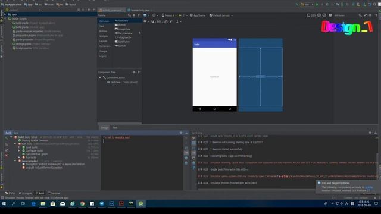
Task: Open the Component Tree settings gear
Action: (133, 72)
